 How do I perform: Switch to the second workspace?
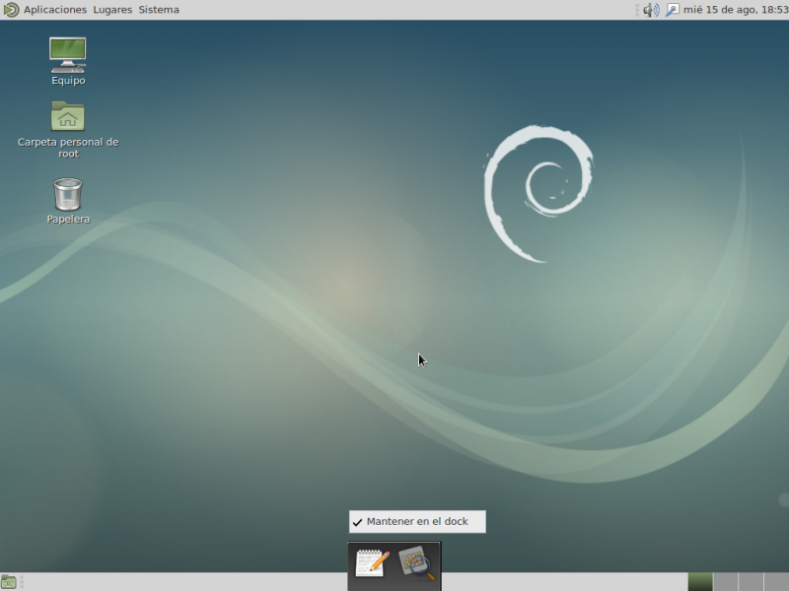pos(725,582)
